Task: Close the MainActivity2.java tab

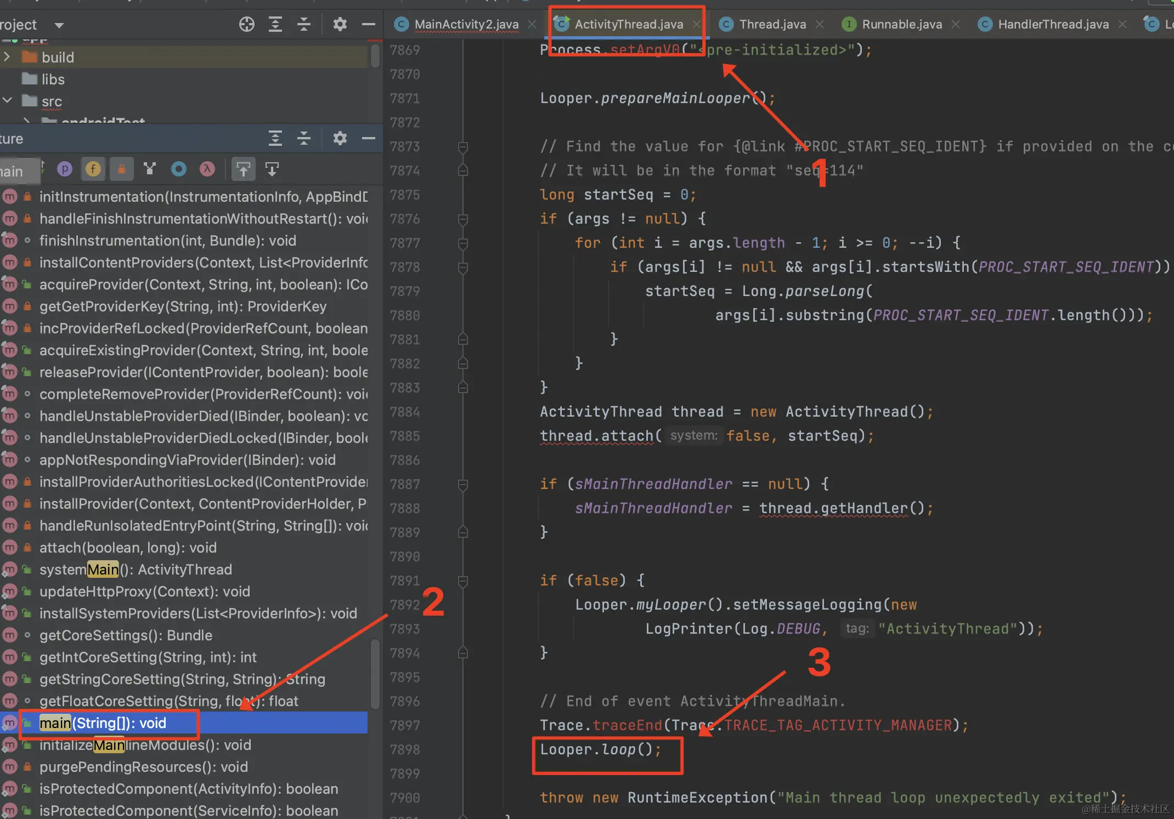Action: 532,24
